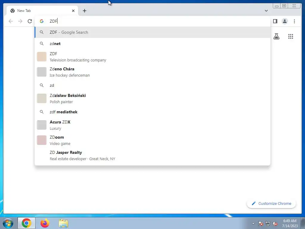Viewport: 305px width, 229px height.
Task: Open Chrome's three-dot menu
Action: click(x=294, y=21)
